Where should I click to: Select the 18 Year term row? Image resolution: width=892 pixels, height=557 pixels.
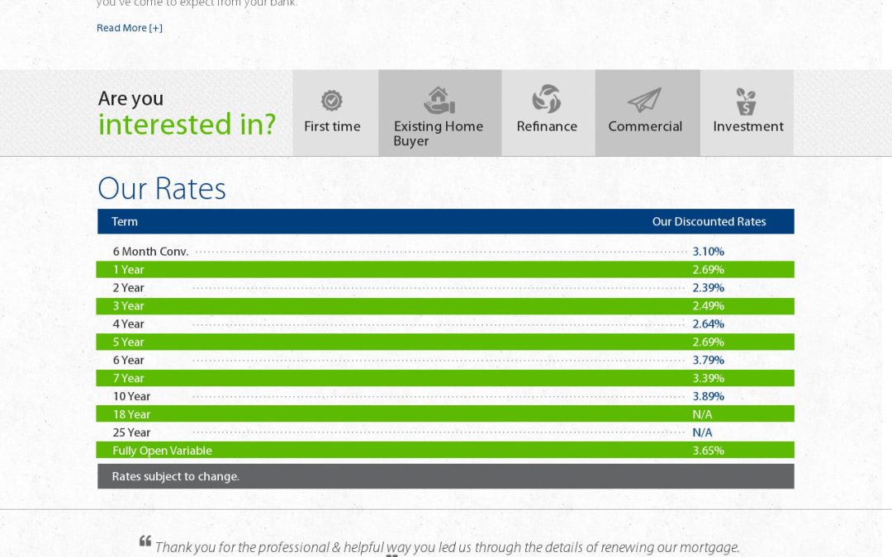point(445,414)
